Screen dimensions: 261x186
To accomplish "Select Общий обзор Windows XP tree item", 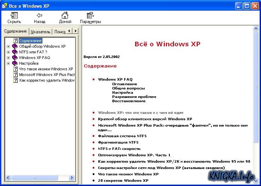I will [42, 46].
